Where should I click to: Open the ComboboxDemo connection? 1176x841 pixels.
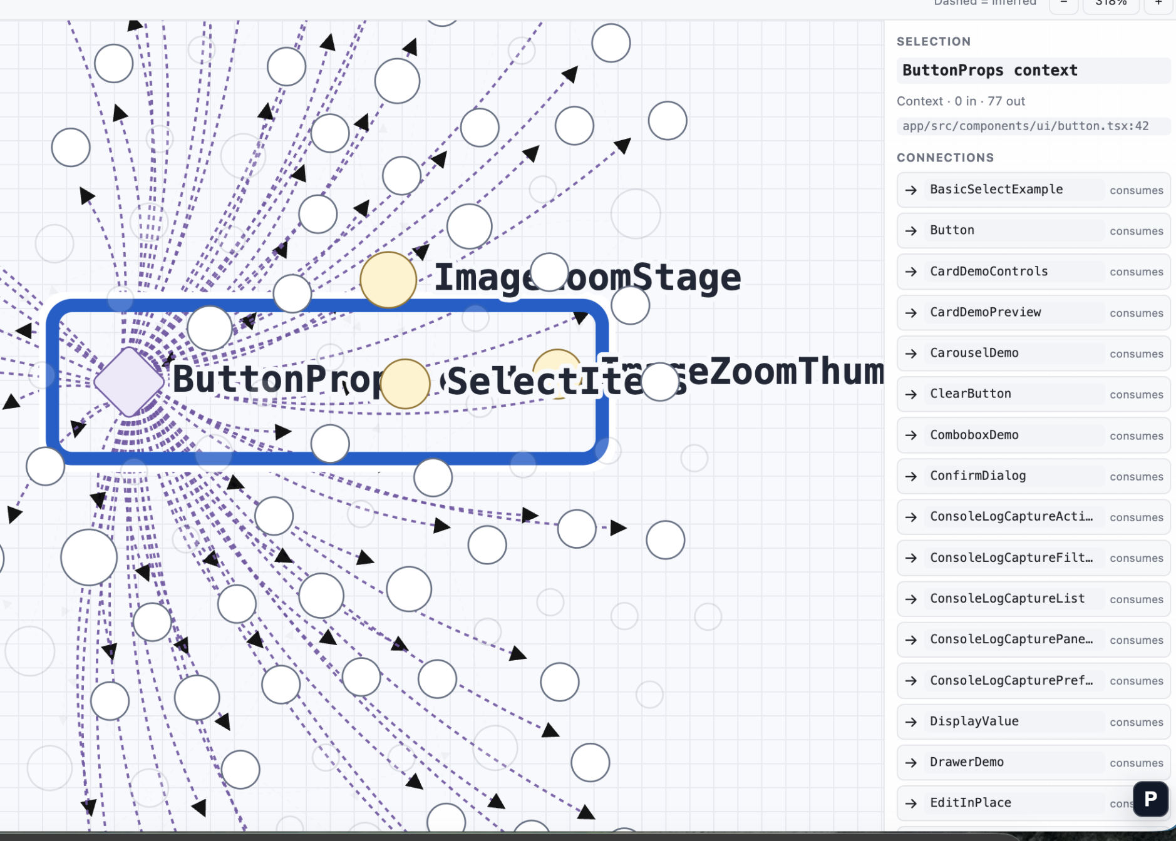[x=1033, y=435]
